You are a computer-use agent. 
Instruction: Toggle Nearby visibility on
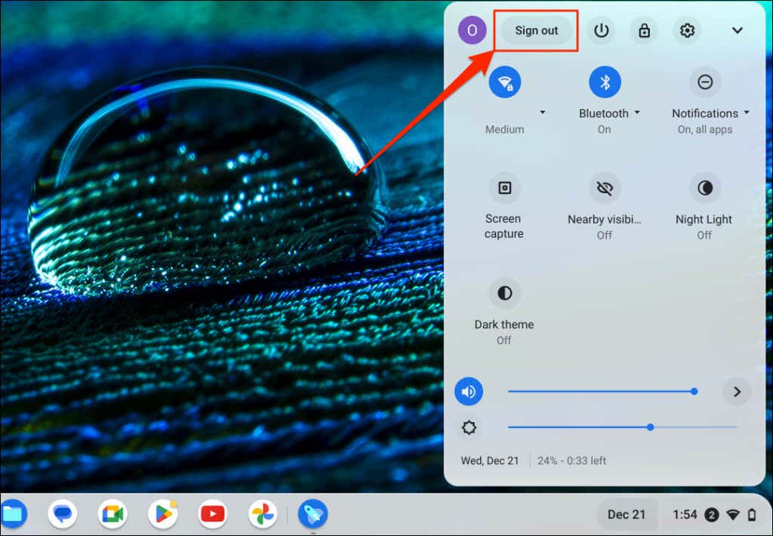tap(605, 188)
